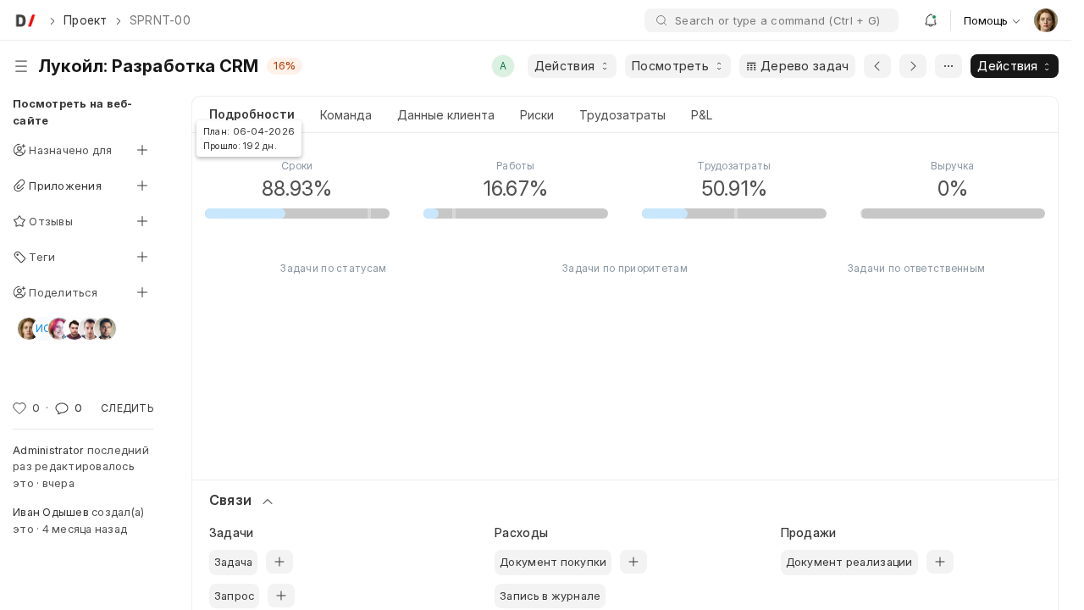Create new Документ покупки with plus
Screen dimensions: 1084x610
(x=633, y=562)
